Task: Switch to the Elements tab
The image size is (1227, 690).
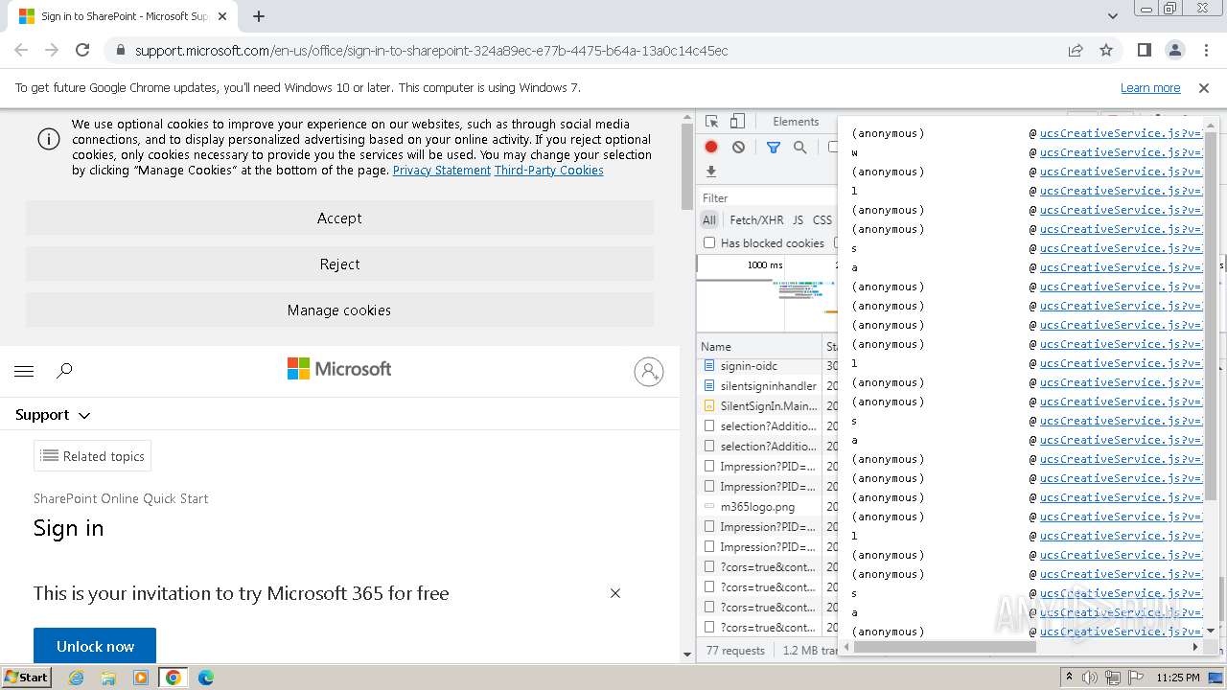Action: coord(796,122)
